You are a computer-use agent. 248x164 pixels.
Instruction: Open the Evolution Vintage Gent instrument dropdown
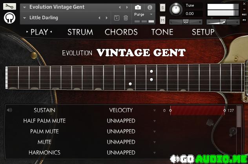click(24, 7)
